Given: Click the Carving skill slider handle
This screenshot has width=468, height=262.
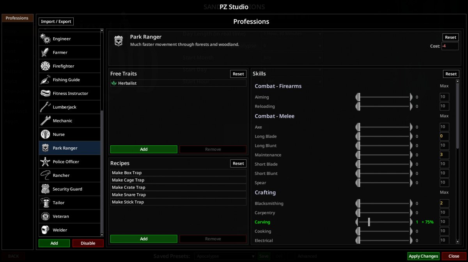Looking at the screenshot, I should pyautogui.click(x=369, y=222).
